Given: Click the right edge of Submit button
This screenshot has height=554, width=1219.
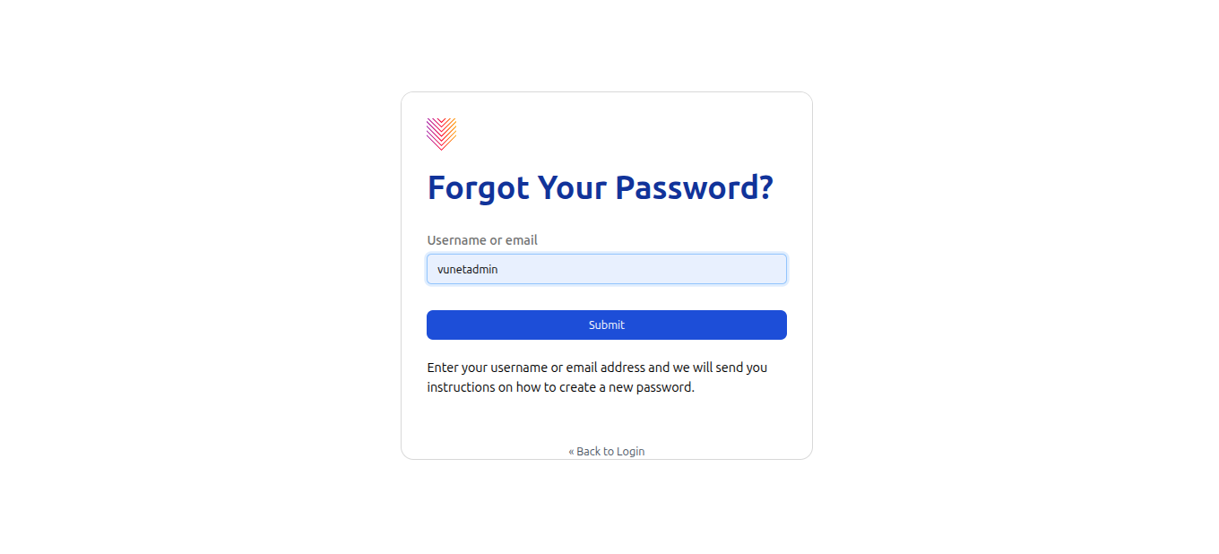Looking at the screenshot, I should [780, 325].
